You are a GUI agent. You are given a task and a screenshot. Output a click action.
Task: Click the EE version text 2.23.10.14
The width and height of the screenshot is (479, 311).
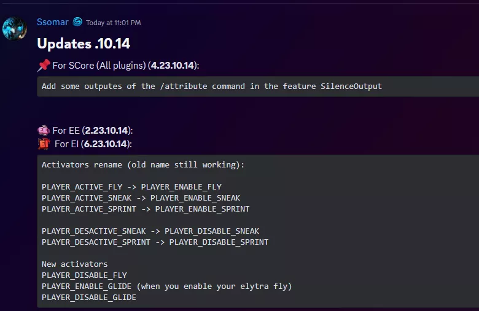pos(106,130)
